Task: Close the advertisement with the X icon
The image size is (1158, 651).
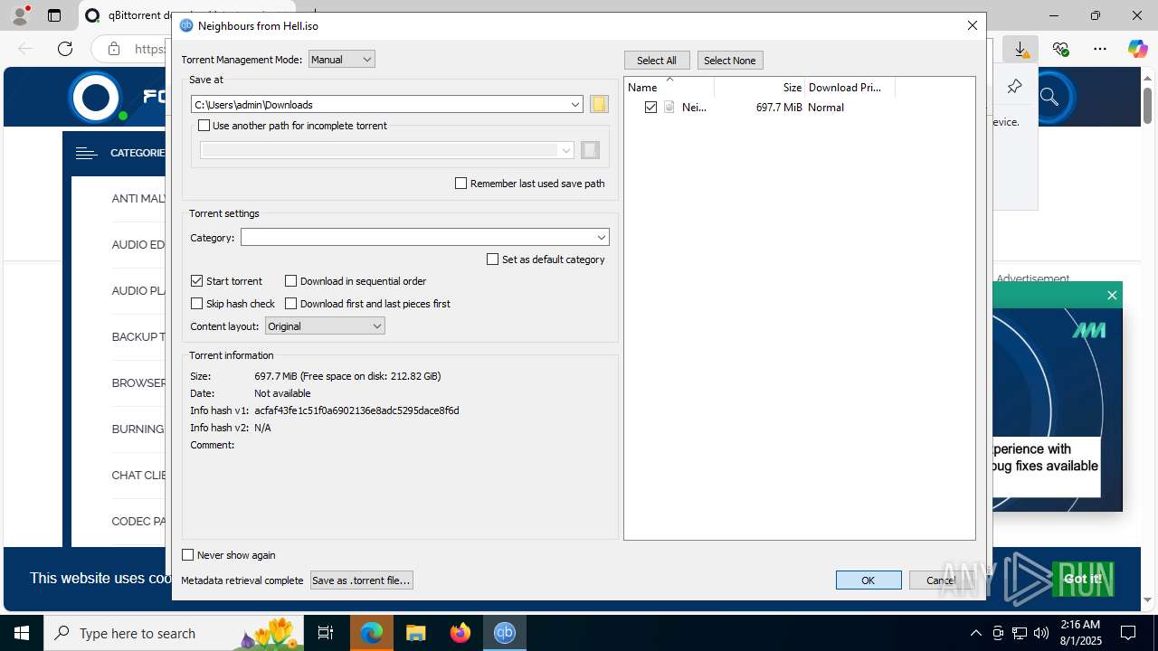Action: click(1112, 295)
